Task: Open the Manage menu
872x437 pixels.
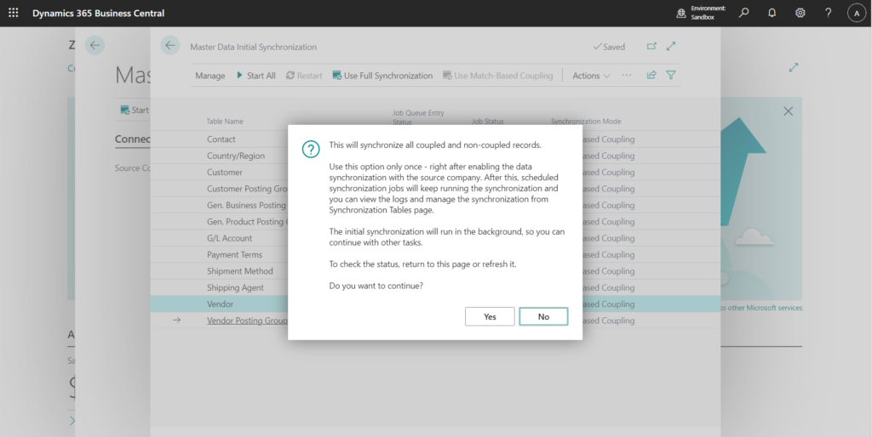Action: coord(210,76)
